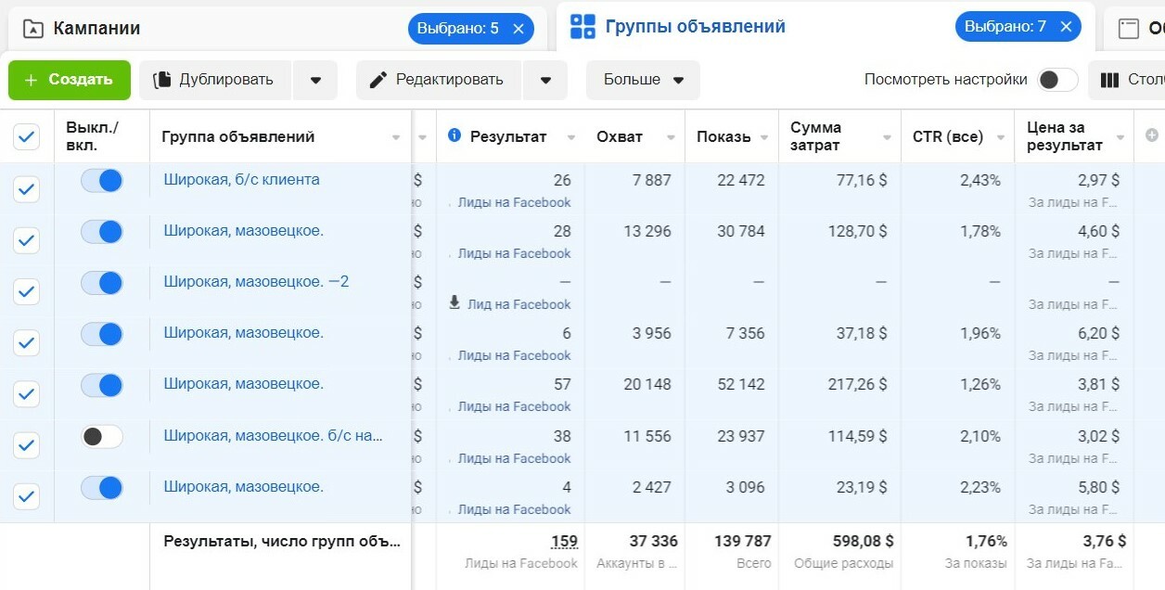Click the Редактировать button
1165x590 pixels.
(438, 81)
